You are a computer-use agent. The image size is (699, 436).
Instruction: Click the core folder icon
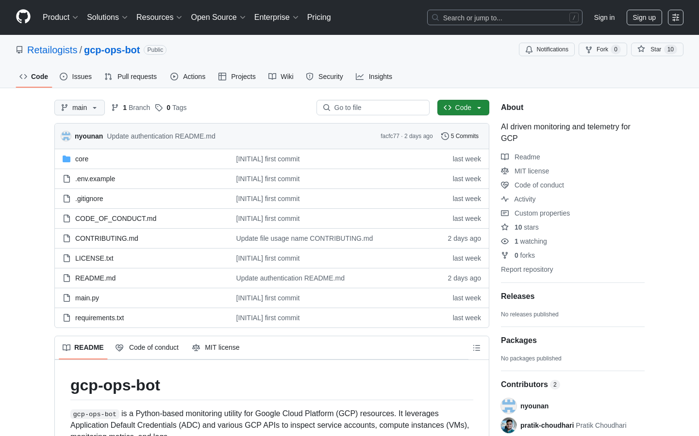tap(67, 159)
